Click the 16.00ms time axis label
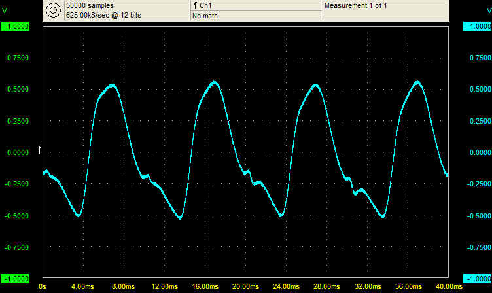Viewport: 492px width, 293px height. [x=205, y=286]
